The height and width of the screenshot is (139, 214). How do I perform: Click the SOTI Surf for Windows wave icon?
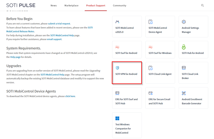tap(151, 47)
